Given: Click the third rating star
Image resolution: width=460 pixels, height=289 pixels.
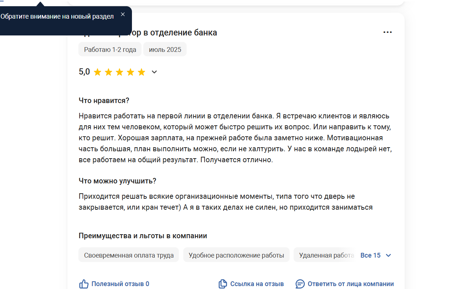Looking at the screenshot, I should coord(119,72).
